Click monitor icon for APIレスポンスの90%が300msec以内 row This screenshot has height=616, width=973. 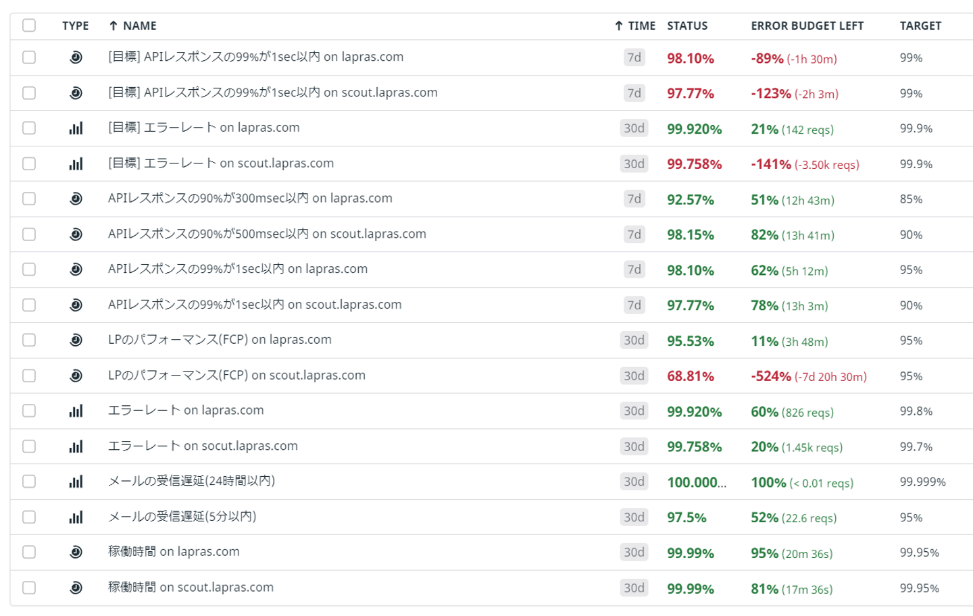coord(76,199)
